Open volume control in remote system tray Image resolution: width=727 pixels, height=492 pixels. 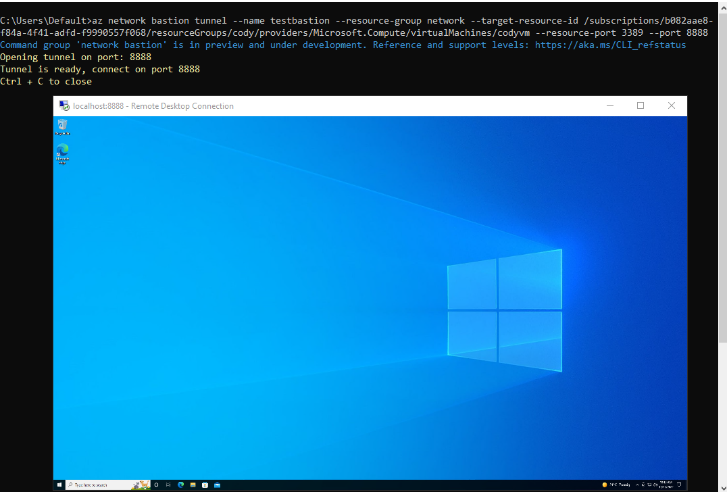coord(655,485)
